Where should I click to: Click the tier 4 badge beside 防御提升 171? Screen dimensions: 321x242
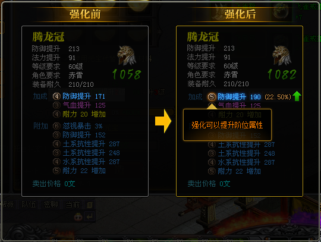(56, 96)
